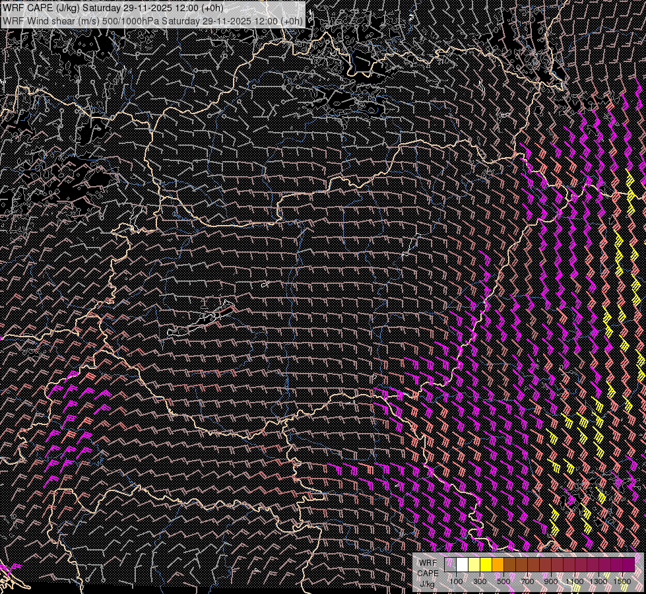This screenshot has width=646, height=594.
Task: Click the 900 legend tick label
Action: pyautogui.click(x=551, y=581)
